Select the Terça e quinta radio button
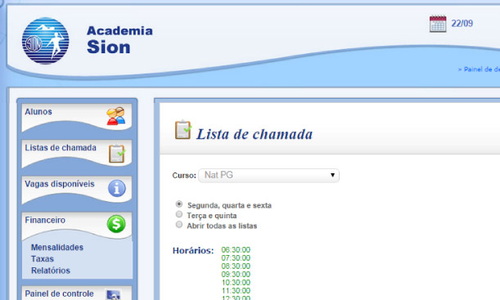Image resolution: width=500 pixels, height=300 pixels. tap(179, 214)
